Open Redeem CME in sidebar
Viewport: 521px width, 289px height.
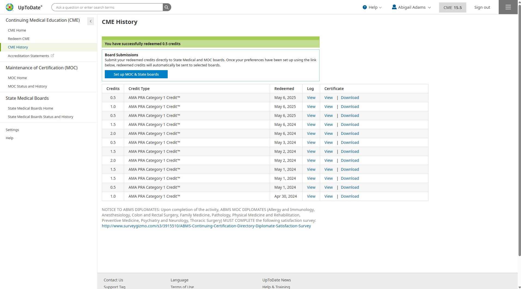[x=19, y=39]
